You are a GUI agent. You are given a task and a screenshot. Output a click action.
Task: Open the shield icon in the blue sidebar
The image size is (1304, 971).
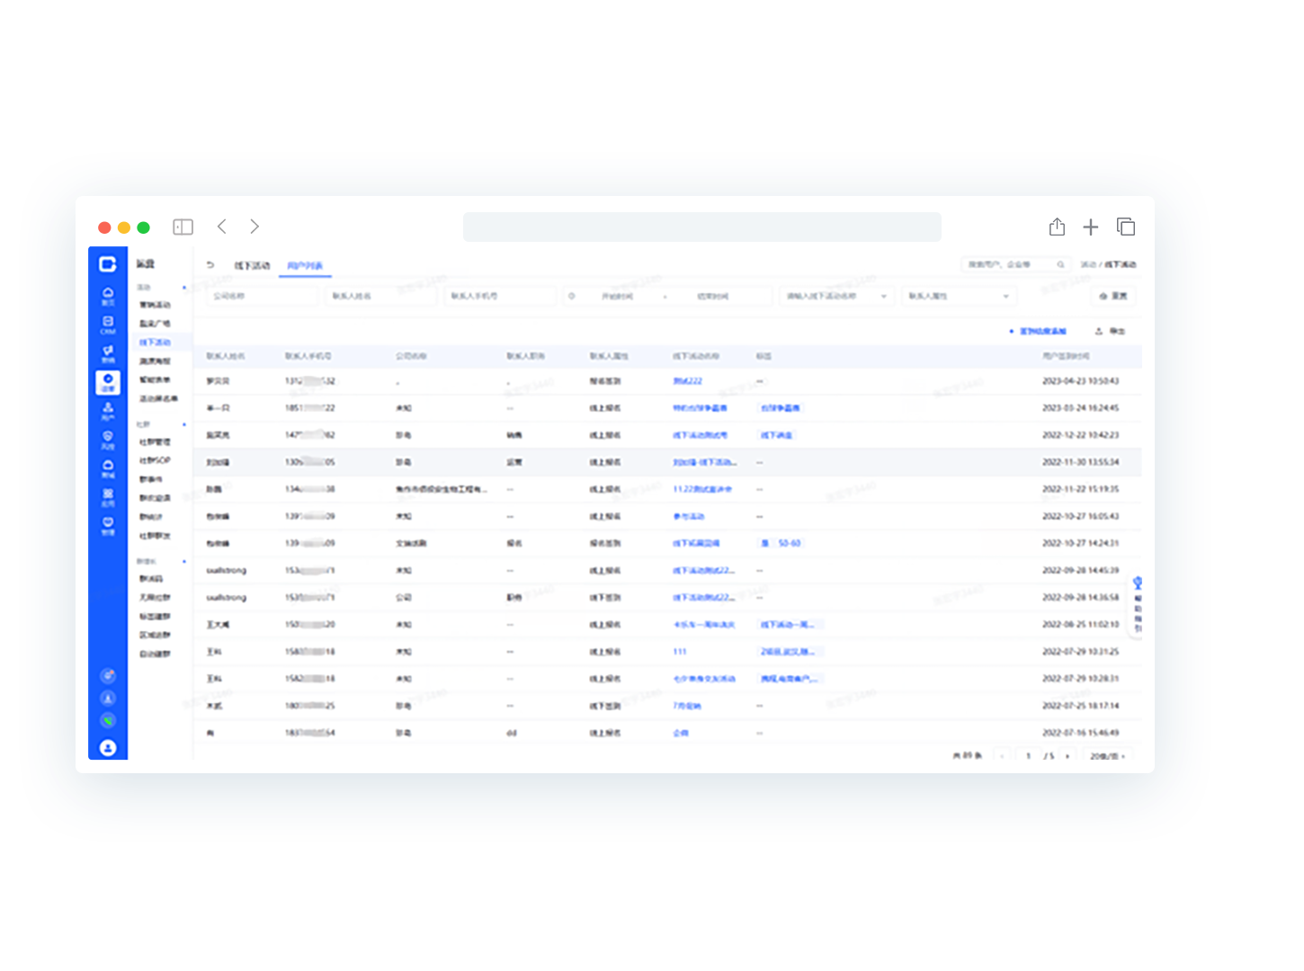[x=108, y=440]
